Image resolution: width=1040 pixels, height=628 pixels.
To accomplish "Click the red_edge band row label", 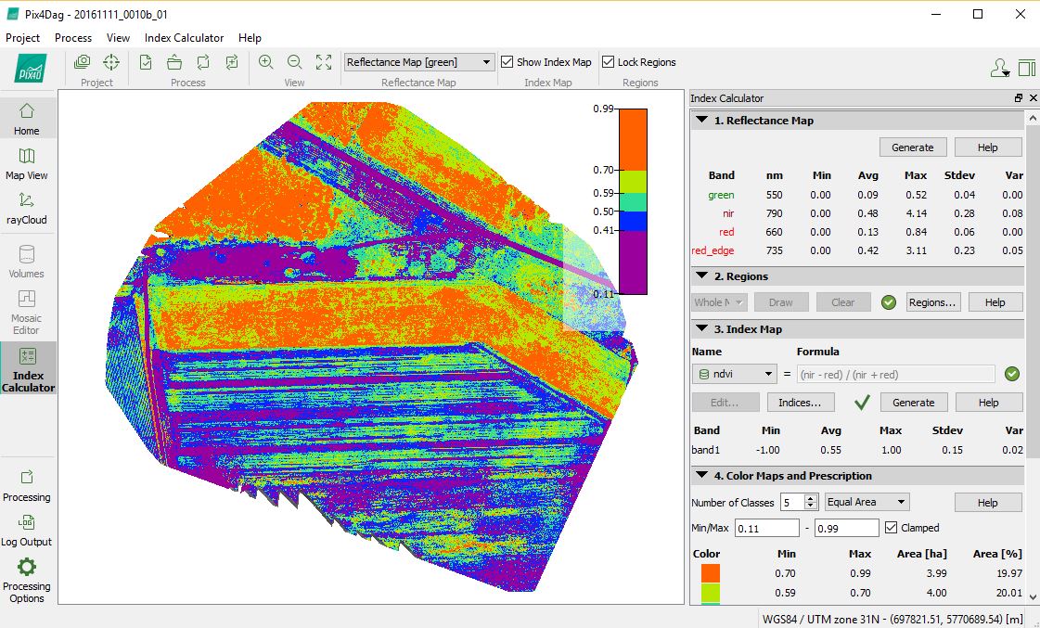I will (x=713, y=250).
